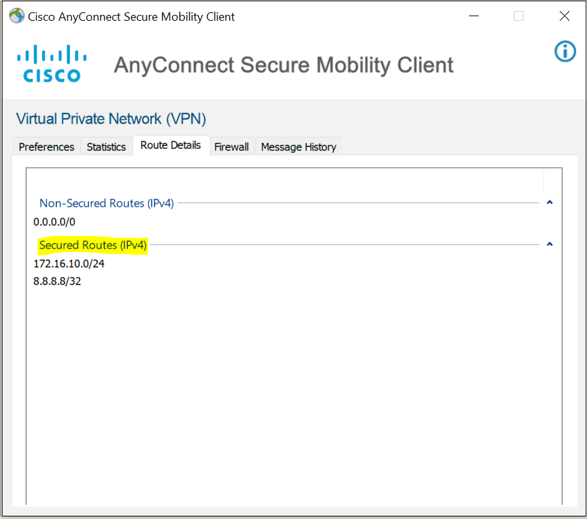Collapse the Non-Secured Routes (IPv4) section

click(549, 203)
